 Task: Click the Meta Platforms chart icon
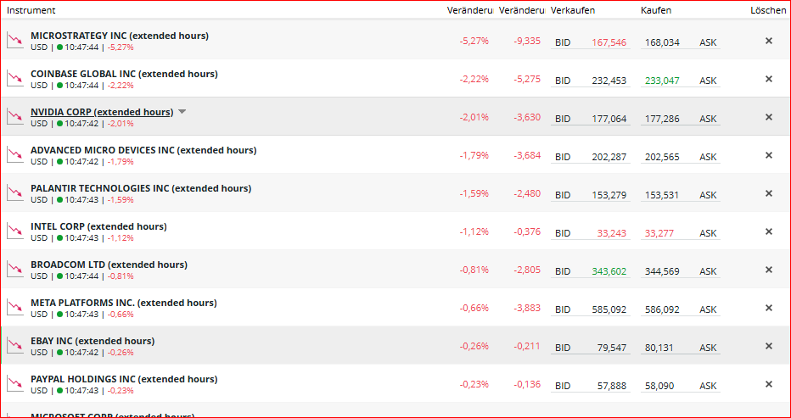14,308
